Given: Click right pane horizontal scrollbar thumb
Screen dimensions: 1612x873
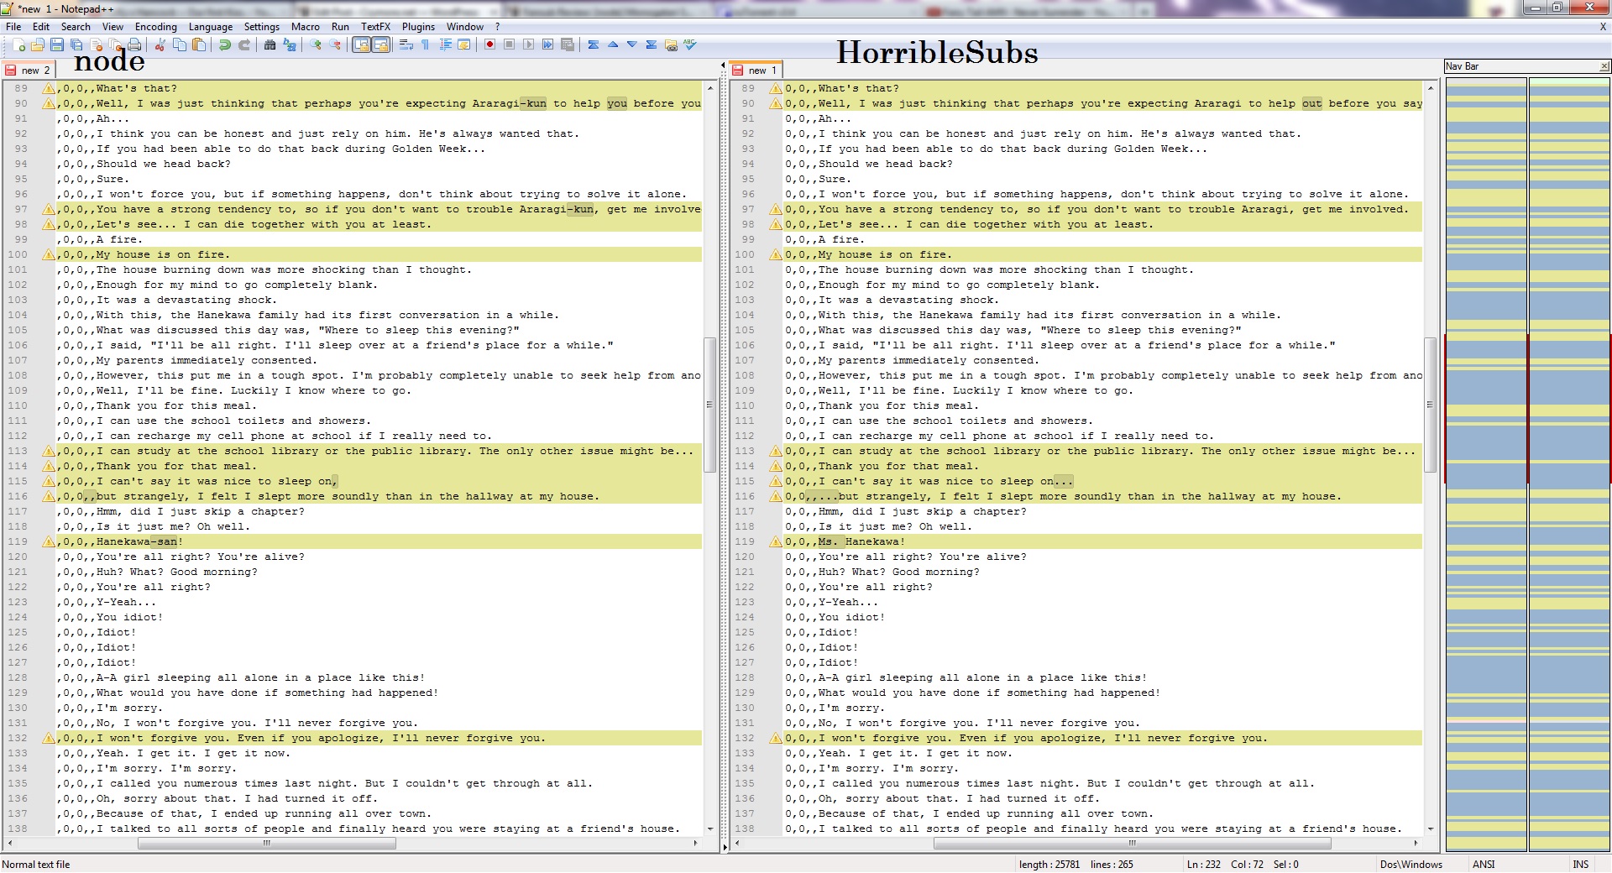Looking at the screenshot, I should tap(1132, 843).
